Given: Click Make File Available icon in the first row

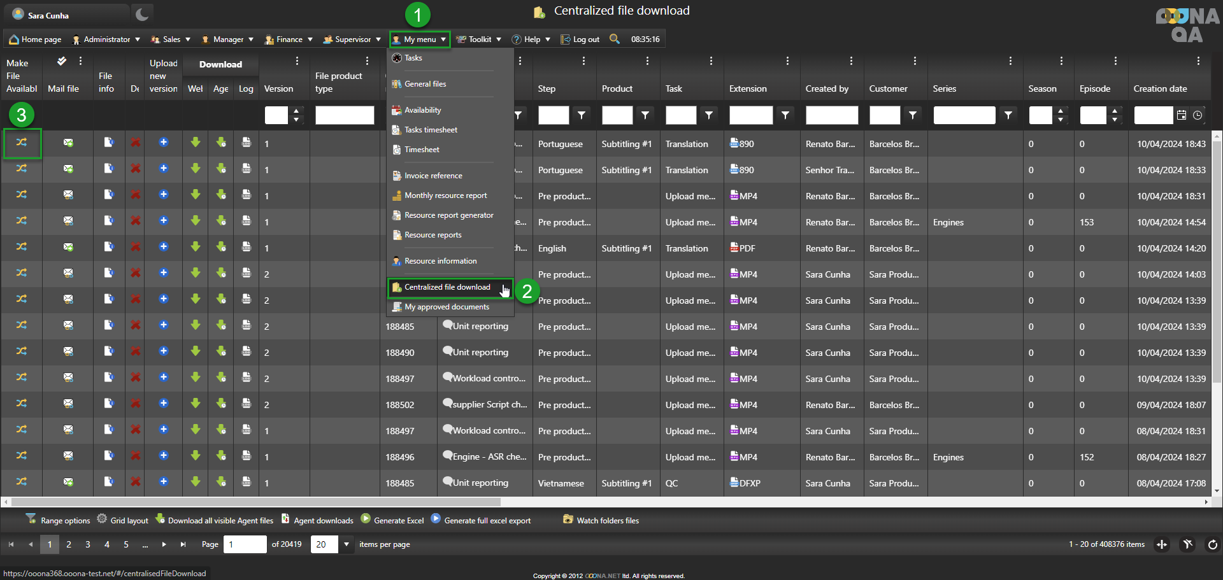Looking at the screenshot, I should click(22, 143).
